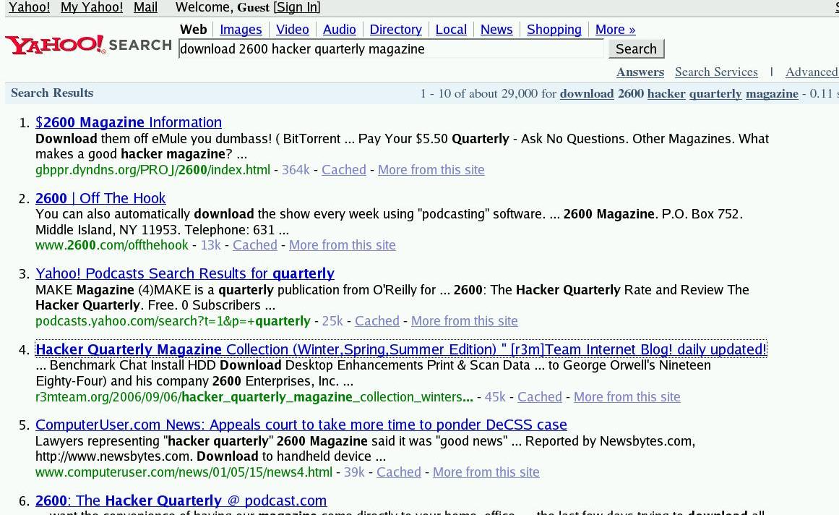Click 'More from this site' for podcasts.yahoo.com
This screenshot has width=839, height=515.
pos(465,321)
